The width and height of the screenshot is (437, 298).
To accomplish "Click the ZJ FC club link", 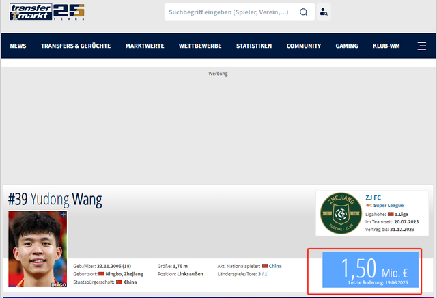I will [373, 198].
